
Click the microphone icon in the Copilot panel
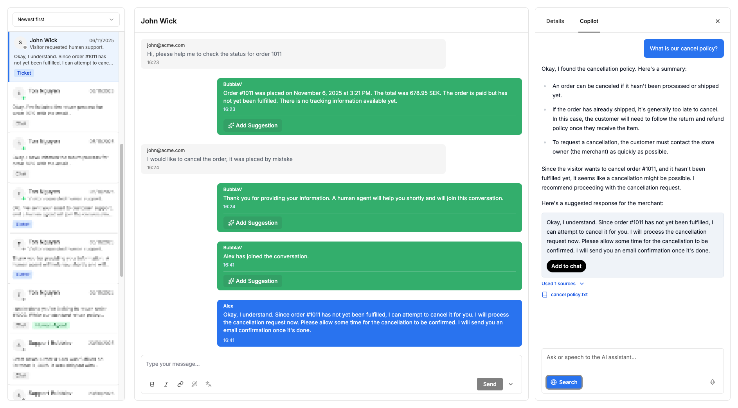(x=713, y=382)
